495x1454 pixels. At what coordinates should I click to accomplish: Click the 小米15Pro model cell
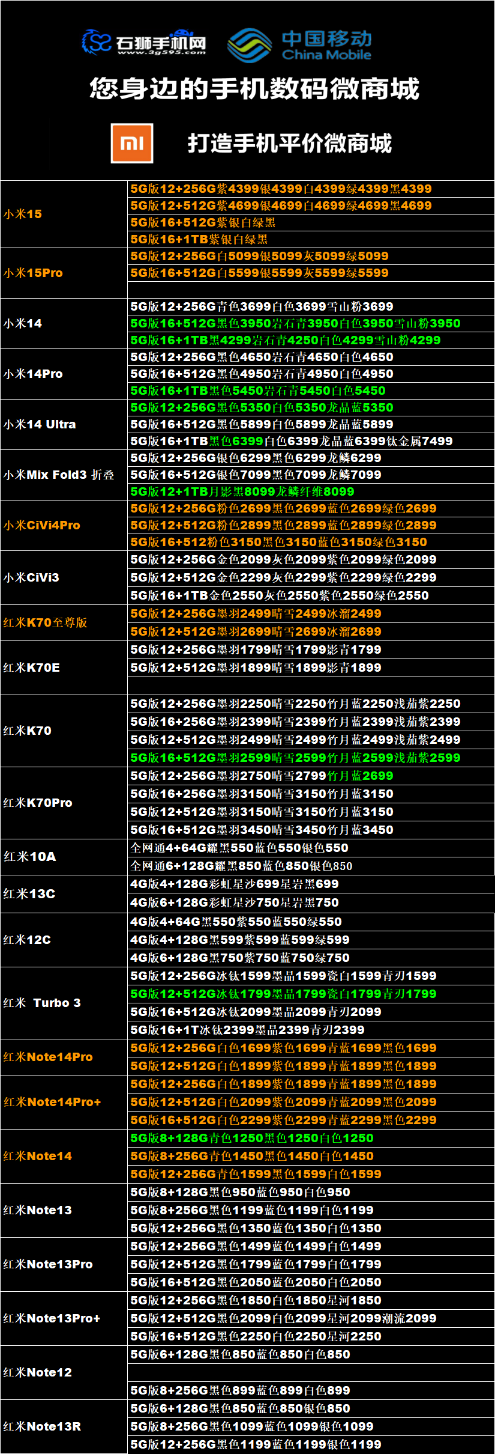pyautogui.click(x=64, y=273)
